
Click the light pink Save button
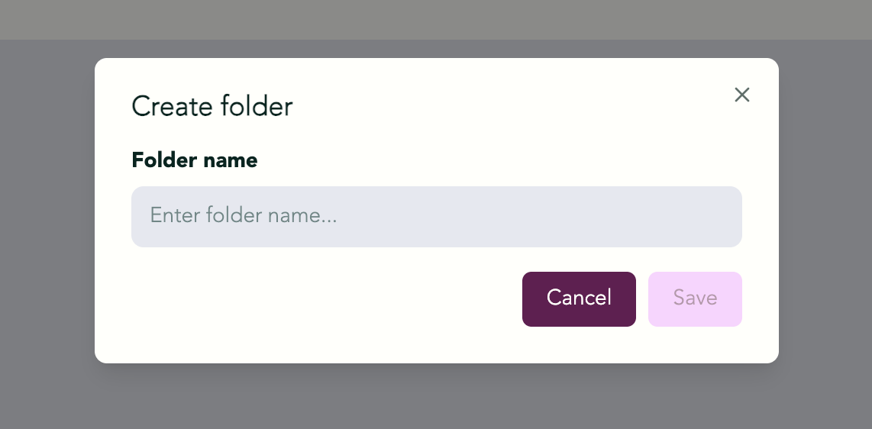point(695,299)
